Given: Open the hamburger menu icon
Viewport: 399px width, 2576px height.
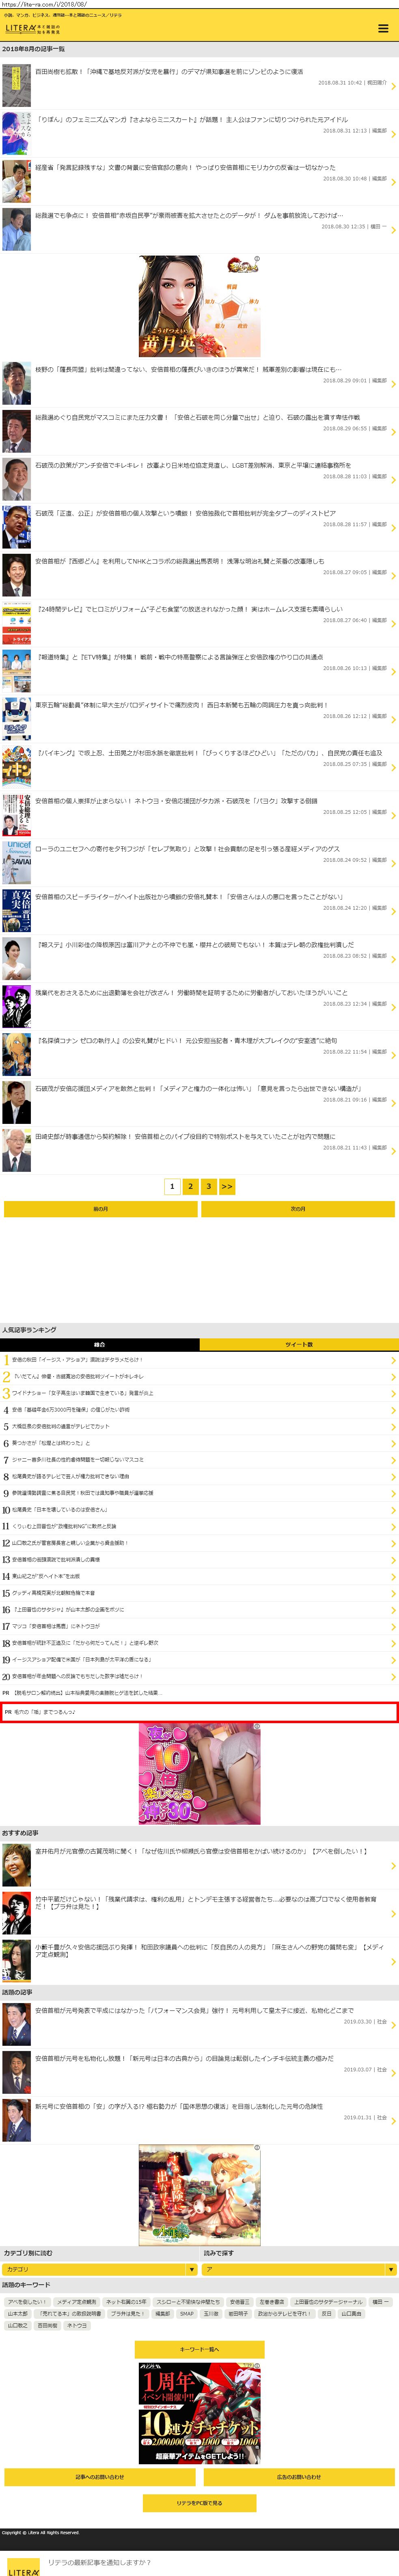Looking at the screenshot, I should (x=383, y=28).
